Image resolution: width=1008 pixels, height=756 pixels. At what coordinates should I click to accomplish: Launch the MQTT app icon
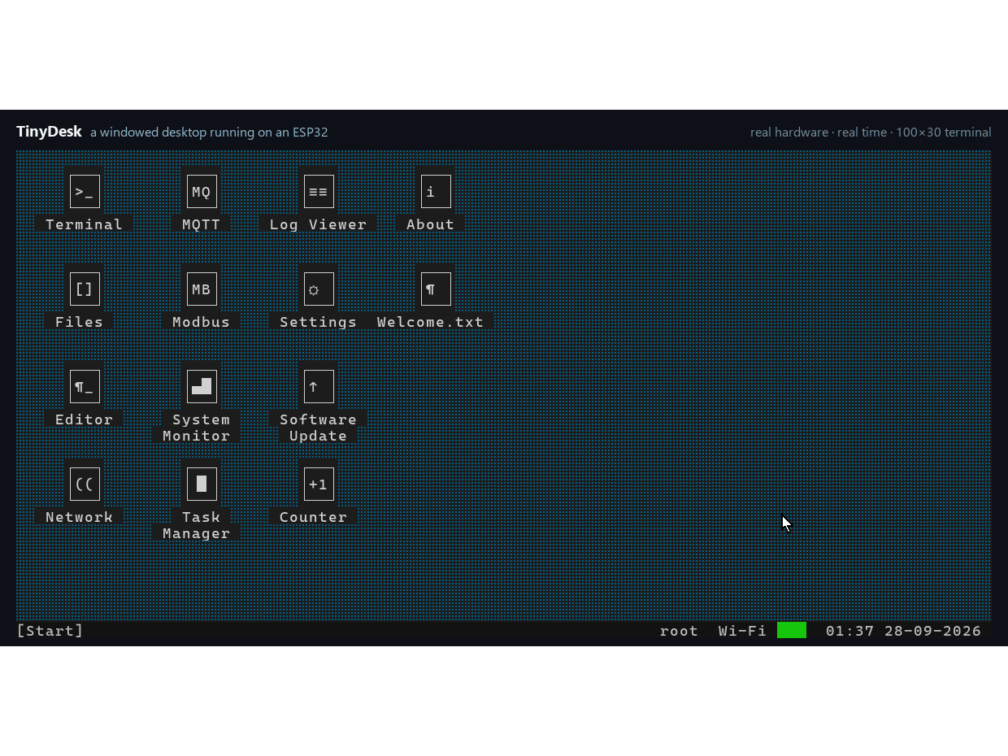[x=202, y=192]
